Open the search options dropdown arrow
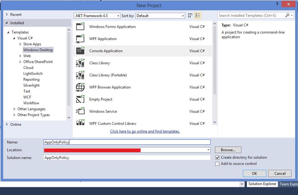 (292, 15)
